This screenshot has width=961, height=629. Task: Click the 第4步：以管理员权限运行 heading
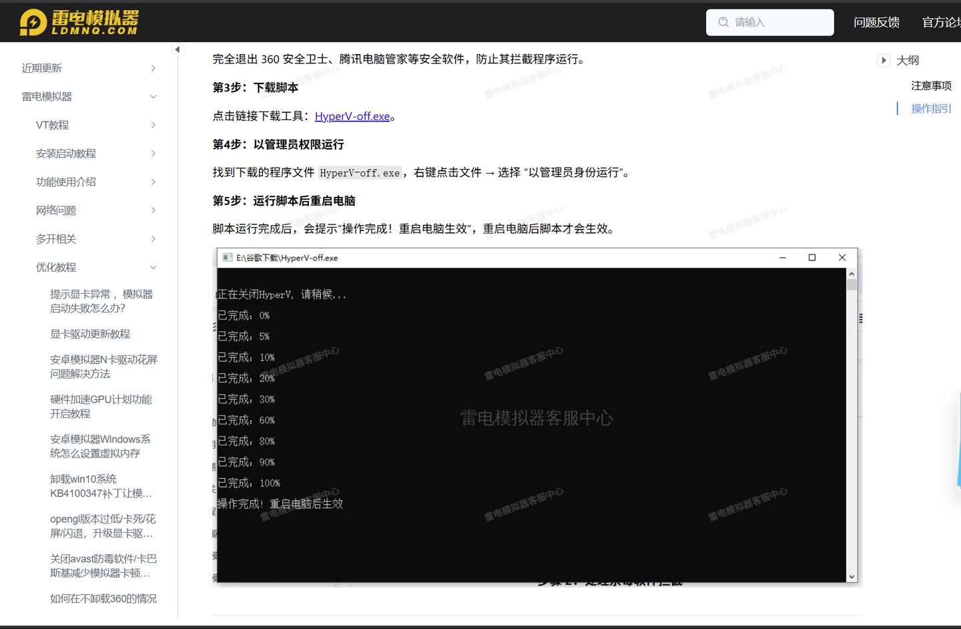(x=278, y=144)
